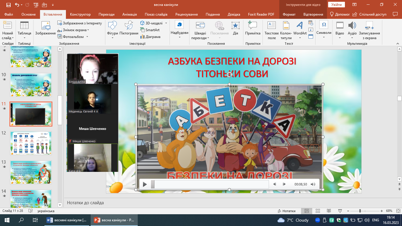Switch to Основне tab
This screenshot has width=402, height=226.
[x=29, y=14]
